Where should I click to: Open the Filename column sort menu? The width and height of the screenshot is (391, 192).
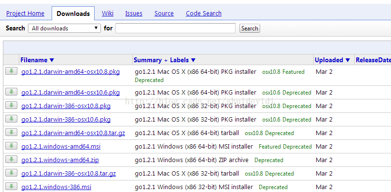pos(37,60)
